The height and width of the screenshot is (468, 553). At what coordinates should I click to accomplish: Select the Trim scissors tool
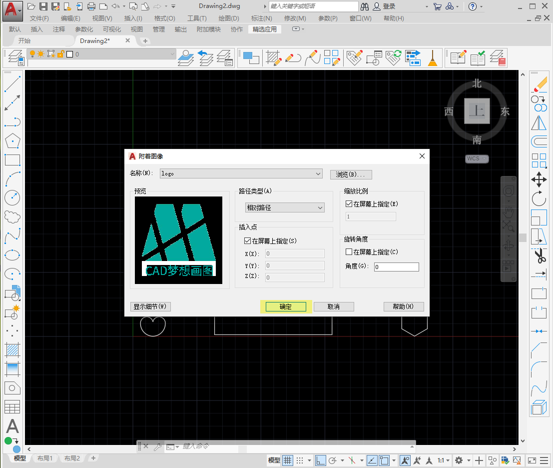tap(539, 255)
